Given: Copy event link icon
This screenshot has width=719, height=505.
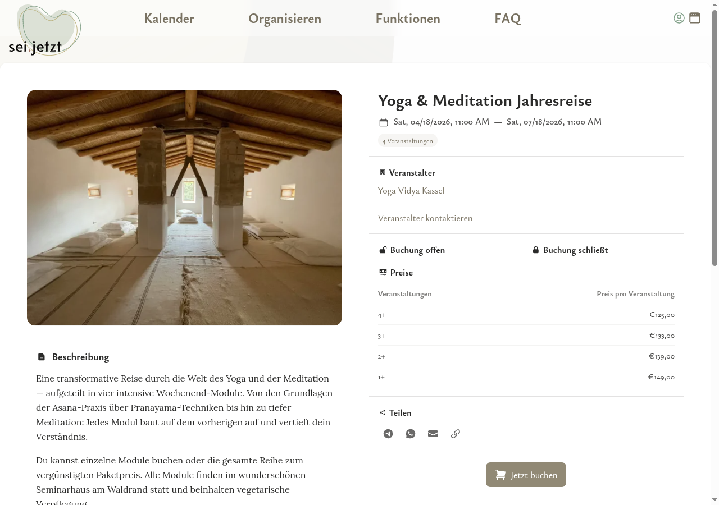Looking at the screenshot, I should pos(456,434).
